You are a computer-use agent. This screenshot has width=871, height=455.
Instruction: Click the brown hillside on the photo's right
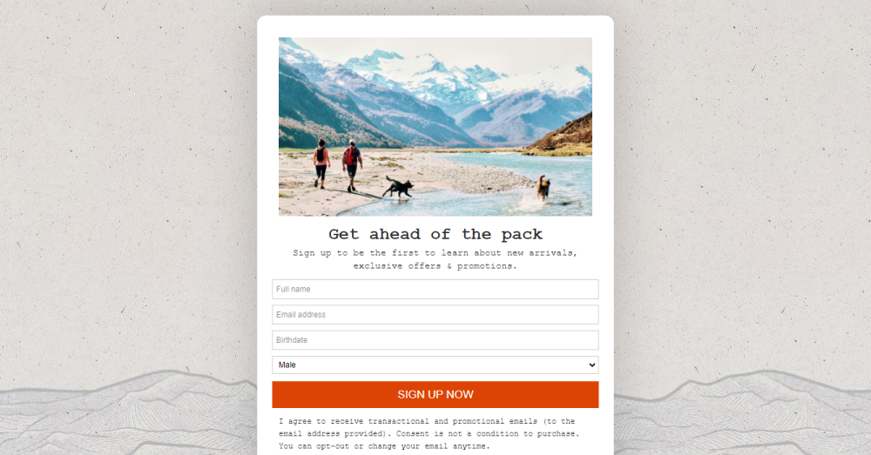(564, 135)
